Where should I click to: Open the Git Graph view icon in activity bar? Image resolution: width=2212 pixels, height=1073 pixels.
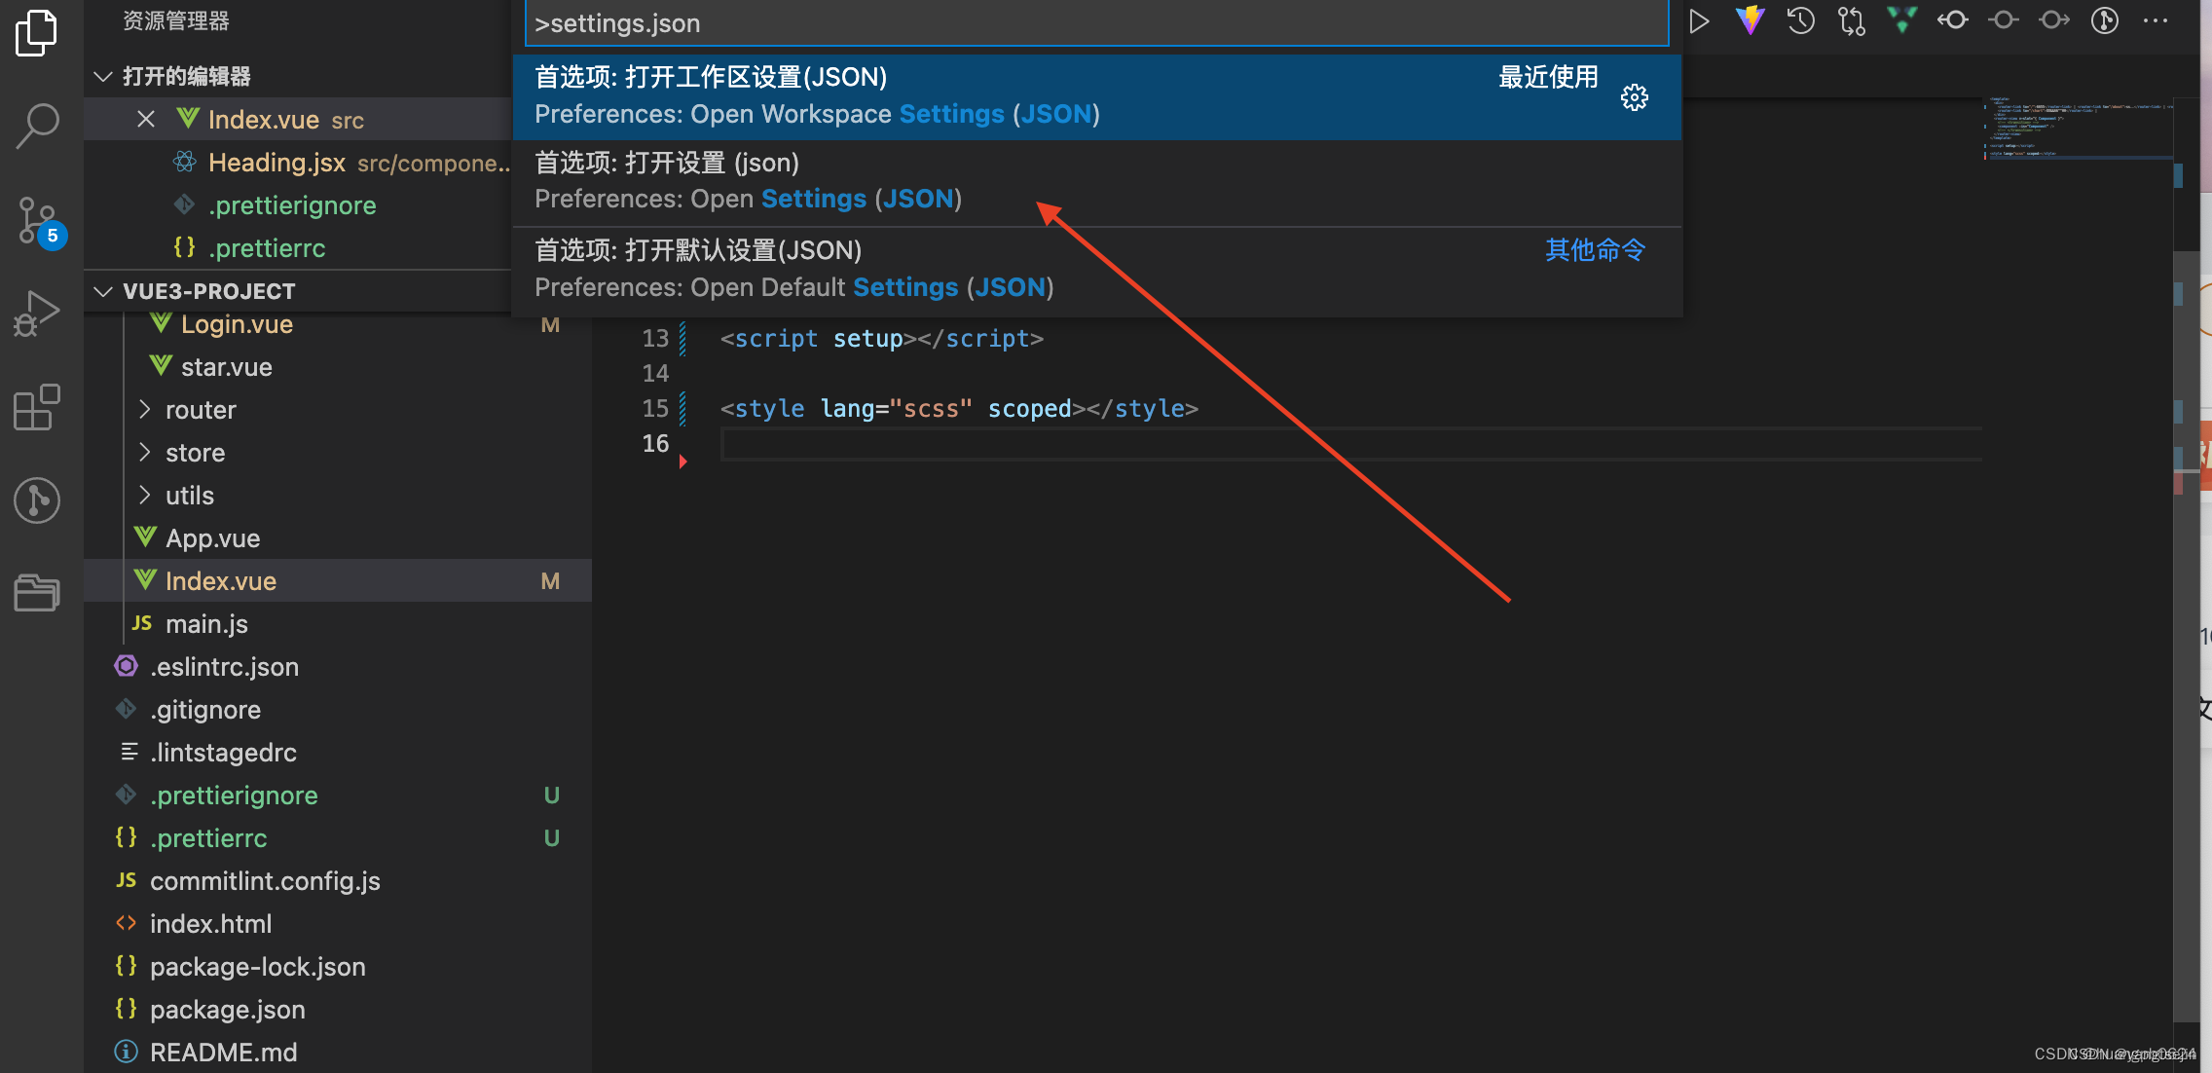point(37,500)
